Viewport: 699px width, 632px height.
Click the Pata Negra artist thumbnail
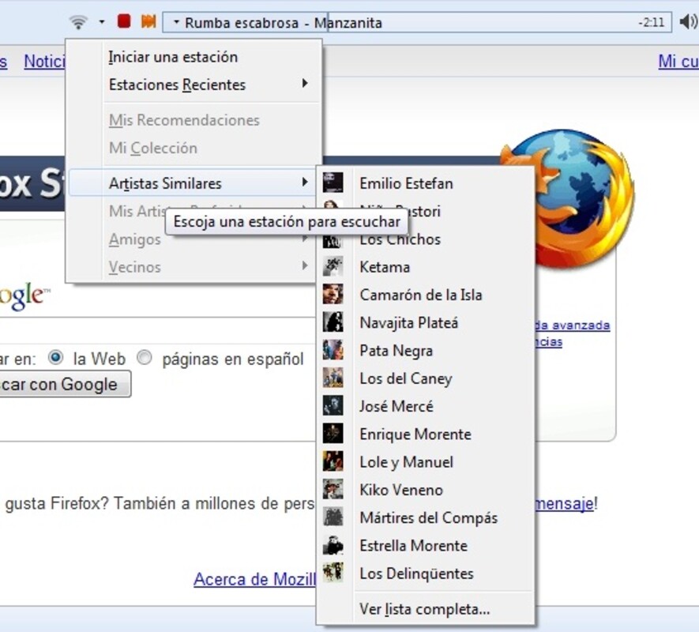pos(333,350)
